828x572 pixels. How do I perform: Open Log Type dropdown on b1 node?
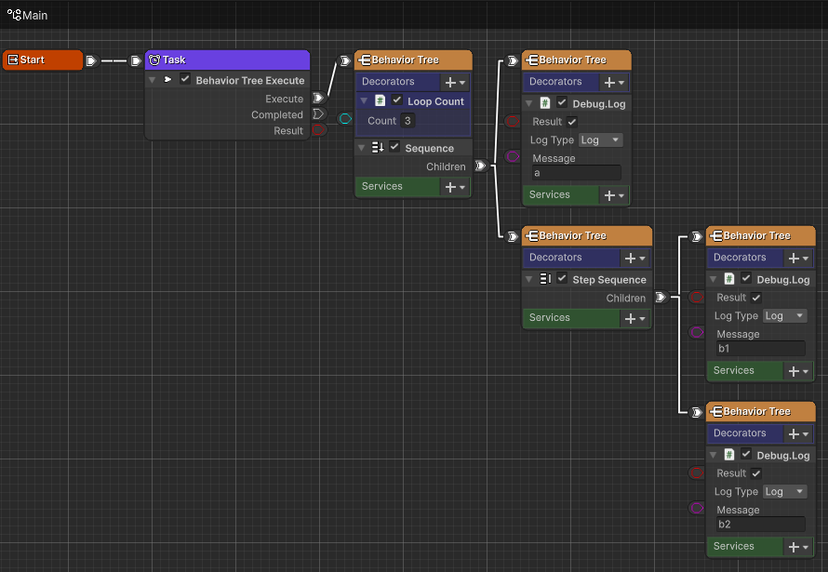click(x=785, y=316)
